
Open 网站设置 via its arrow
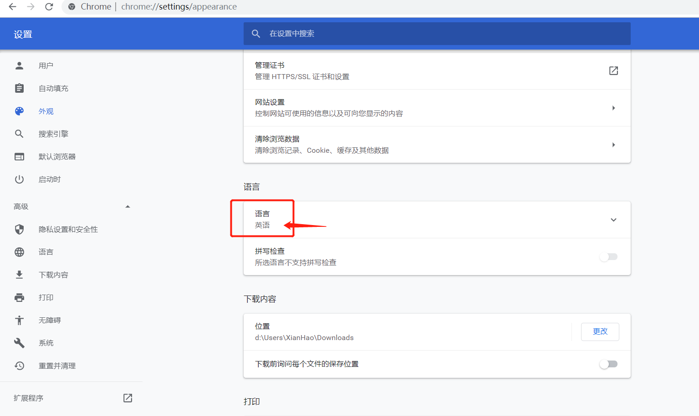pyautogui.click(x=613, y=108)
